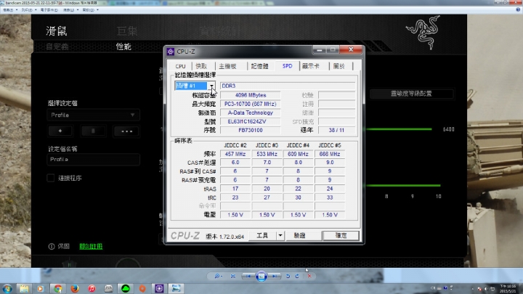
Task: Click the 靈敏度等級配置 sensitivity stages button
Action: pyautogui.click(x=411, y=94)
